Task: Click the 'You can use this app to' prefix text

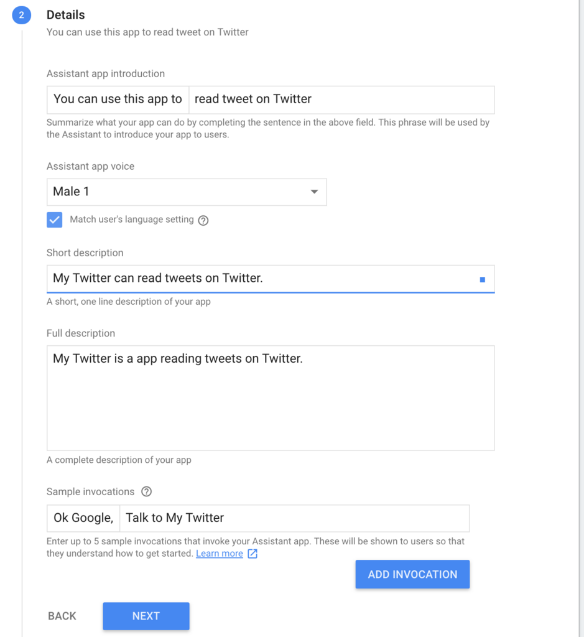Action: pyautogui.click(x=118, y=99)
